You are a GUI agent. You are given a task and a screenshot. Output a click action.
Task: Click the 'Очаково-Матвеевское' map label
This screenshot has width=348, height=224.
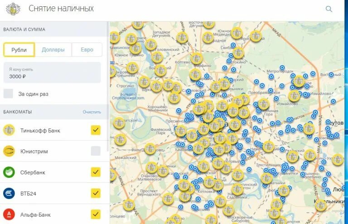pos(150,178)
